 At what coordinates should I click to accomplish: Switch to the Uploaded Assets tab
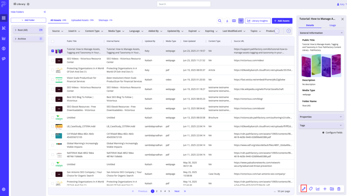pyautogui.click(x=82, y=20)
